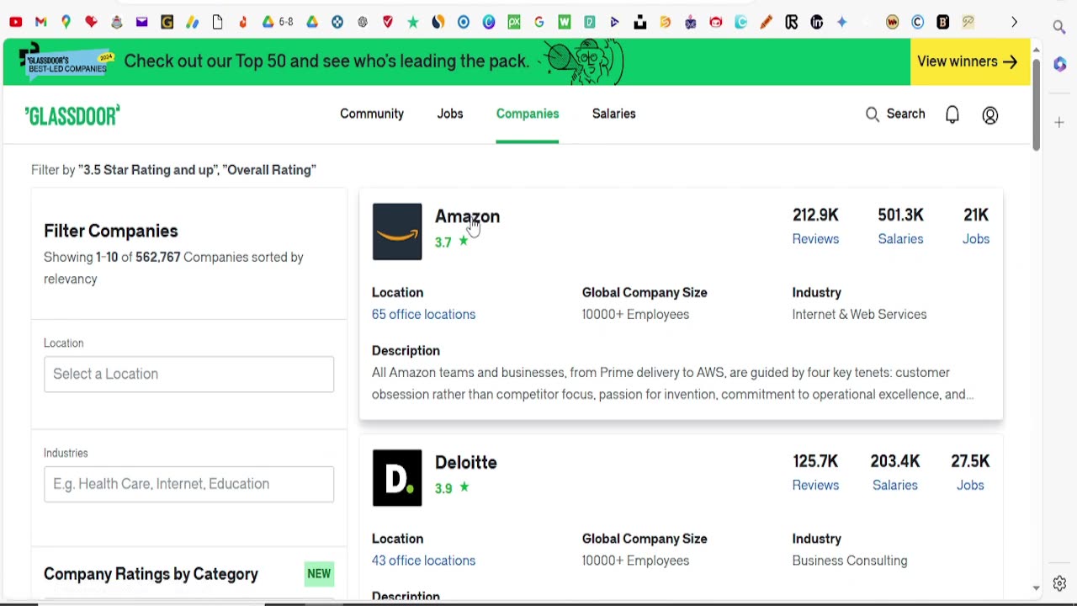Open Amazon's 65 office locations link
The height and width of the screenshot is (606, 1077).
[423, 315]
